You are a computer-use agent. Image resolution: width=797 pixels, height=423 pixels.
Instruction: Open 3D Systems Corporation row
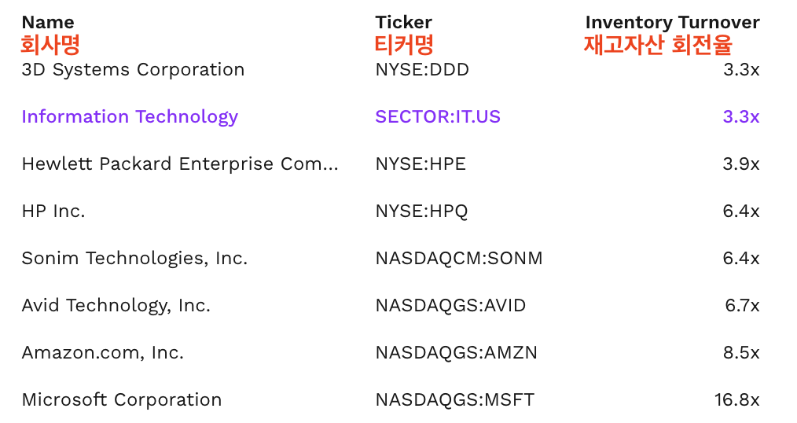(133, 69)
